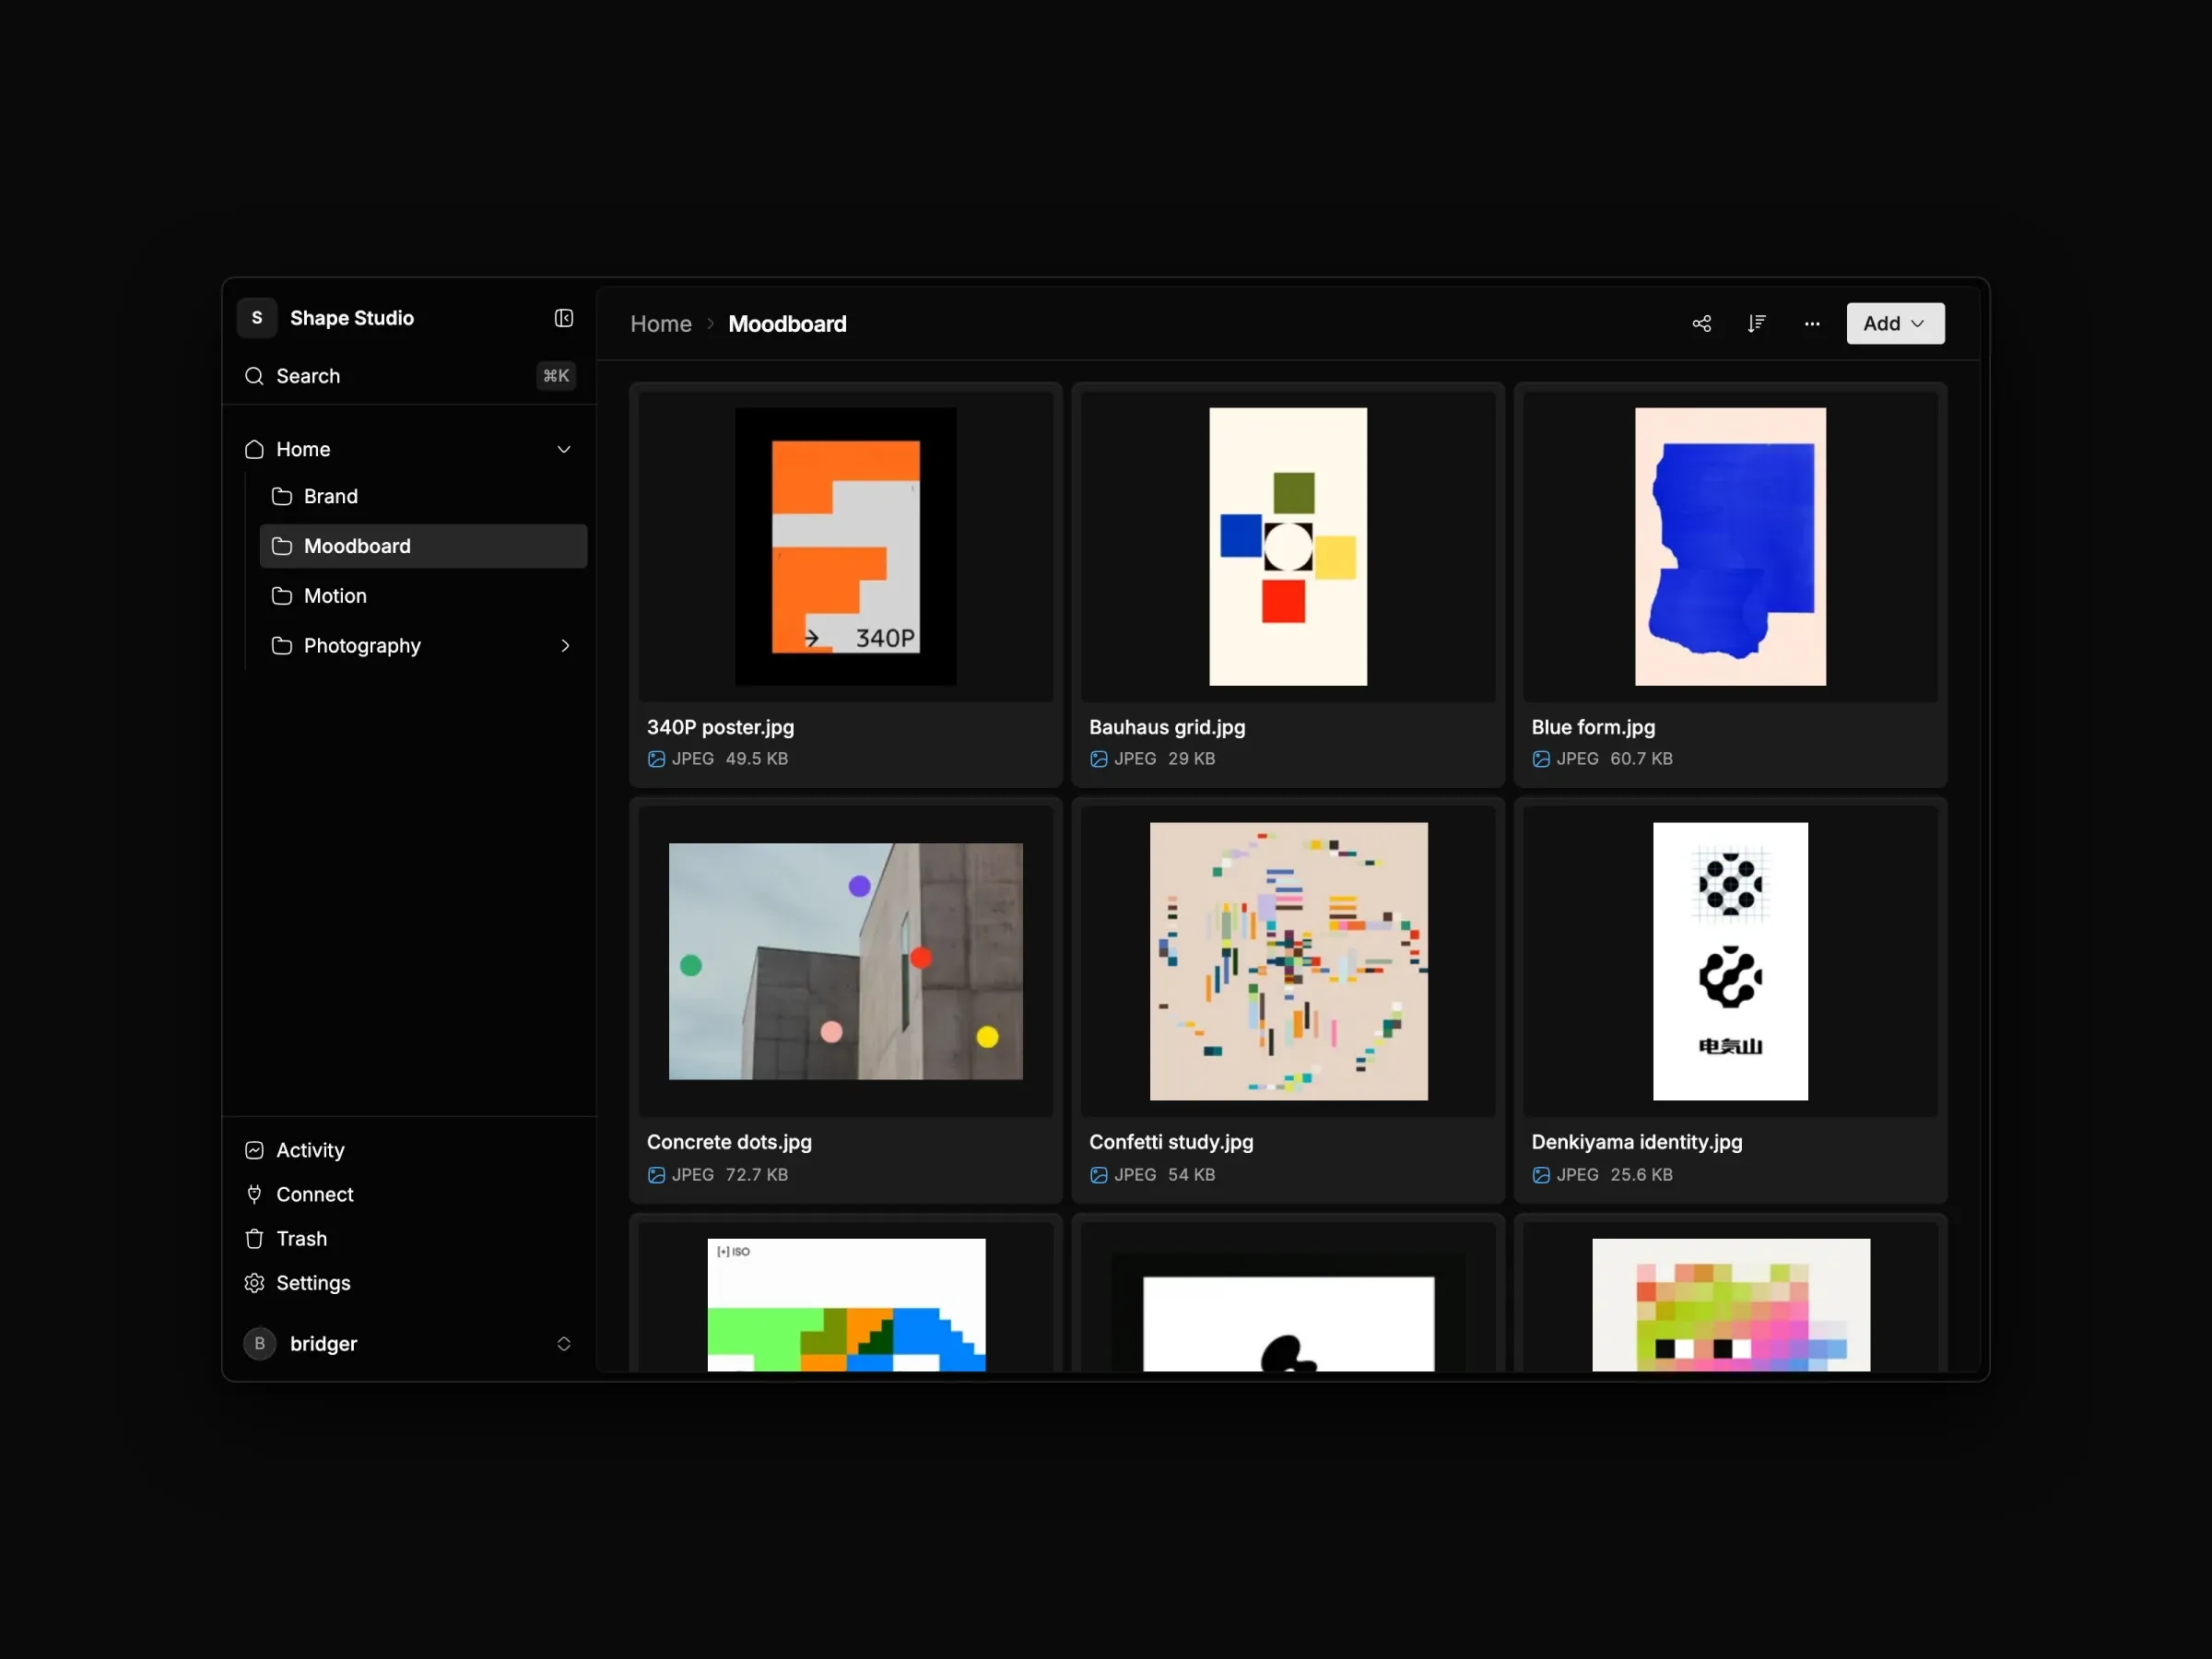Open the share icon in the toolbar
2212x1659 pixels.
(x=1701, y=324)
